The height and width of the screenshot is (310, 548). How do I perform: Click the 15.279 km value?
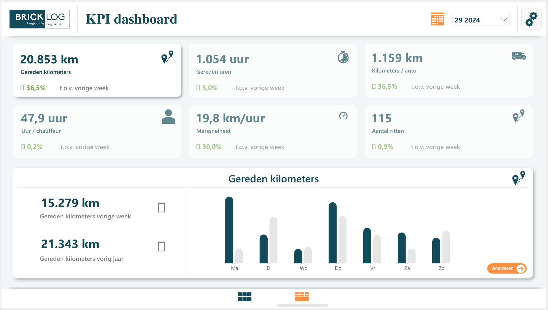coord(70,203)
